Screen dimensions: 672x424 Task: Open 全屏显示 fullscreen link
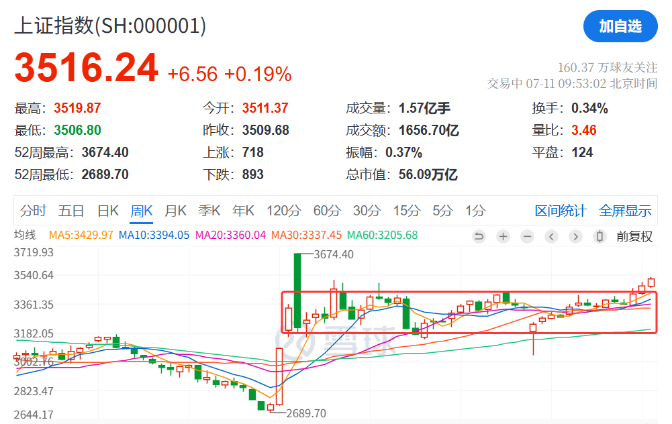[x=625, y=211]
